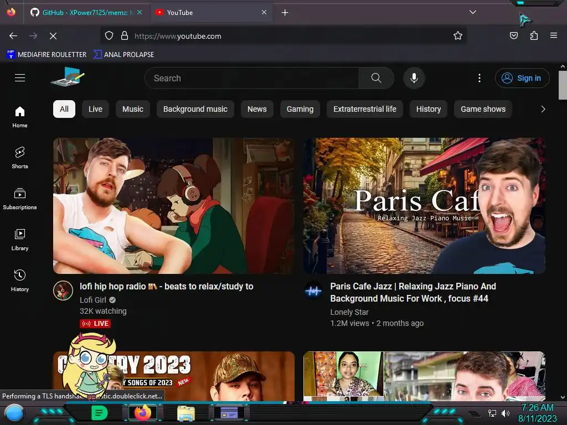Open Subscriptions from the sidebar
This screenshot has width=567, height=425.
[x=20, y=199]
